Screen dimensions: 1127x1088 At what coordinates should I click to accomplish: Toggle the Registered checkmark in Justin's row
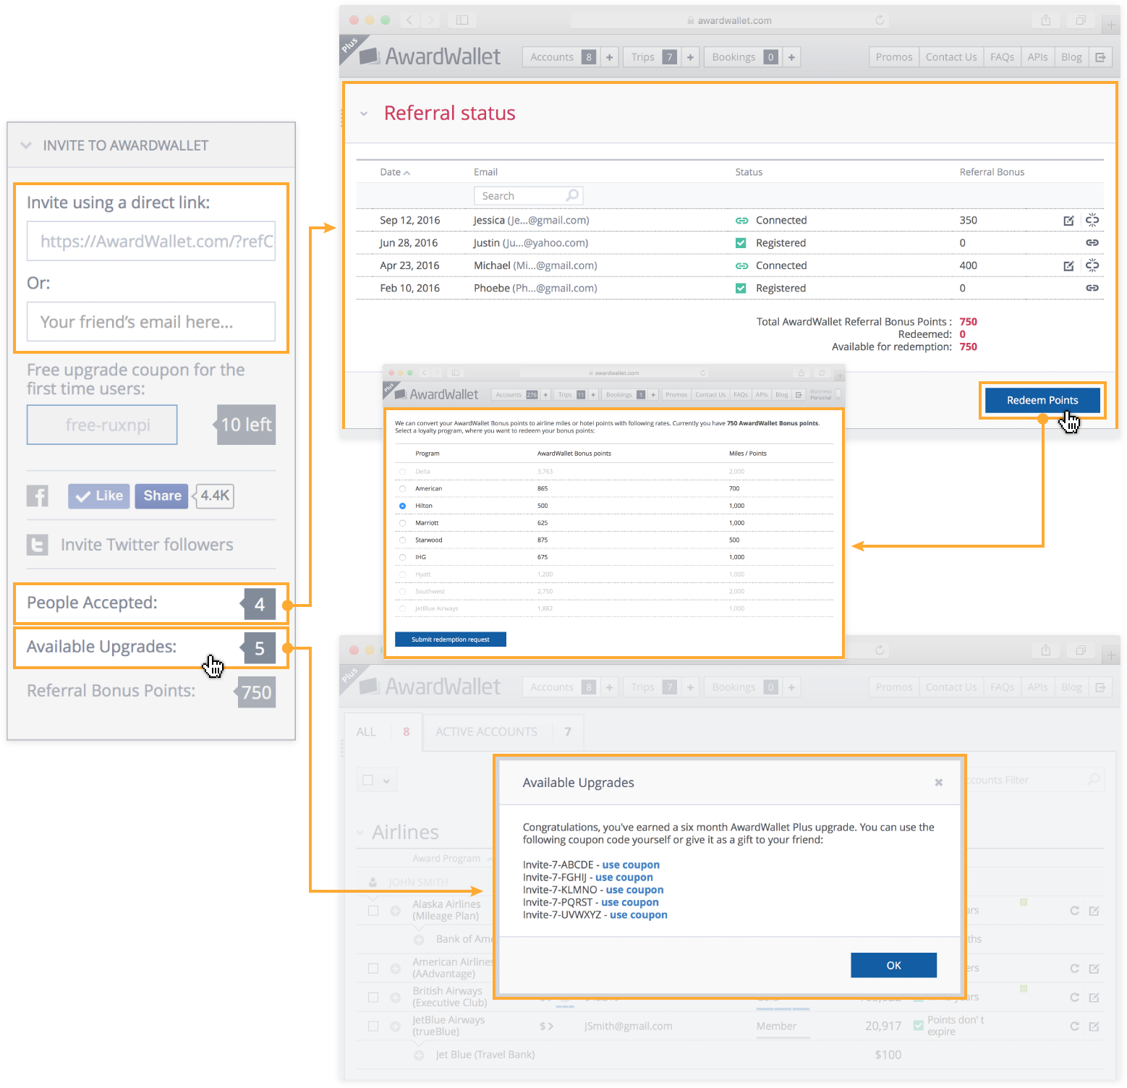[x=741, y=243]
